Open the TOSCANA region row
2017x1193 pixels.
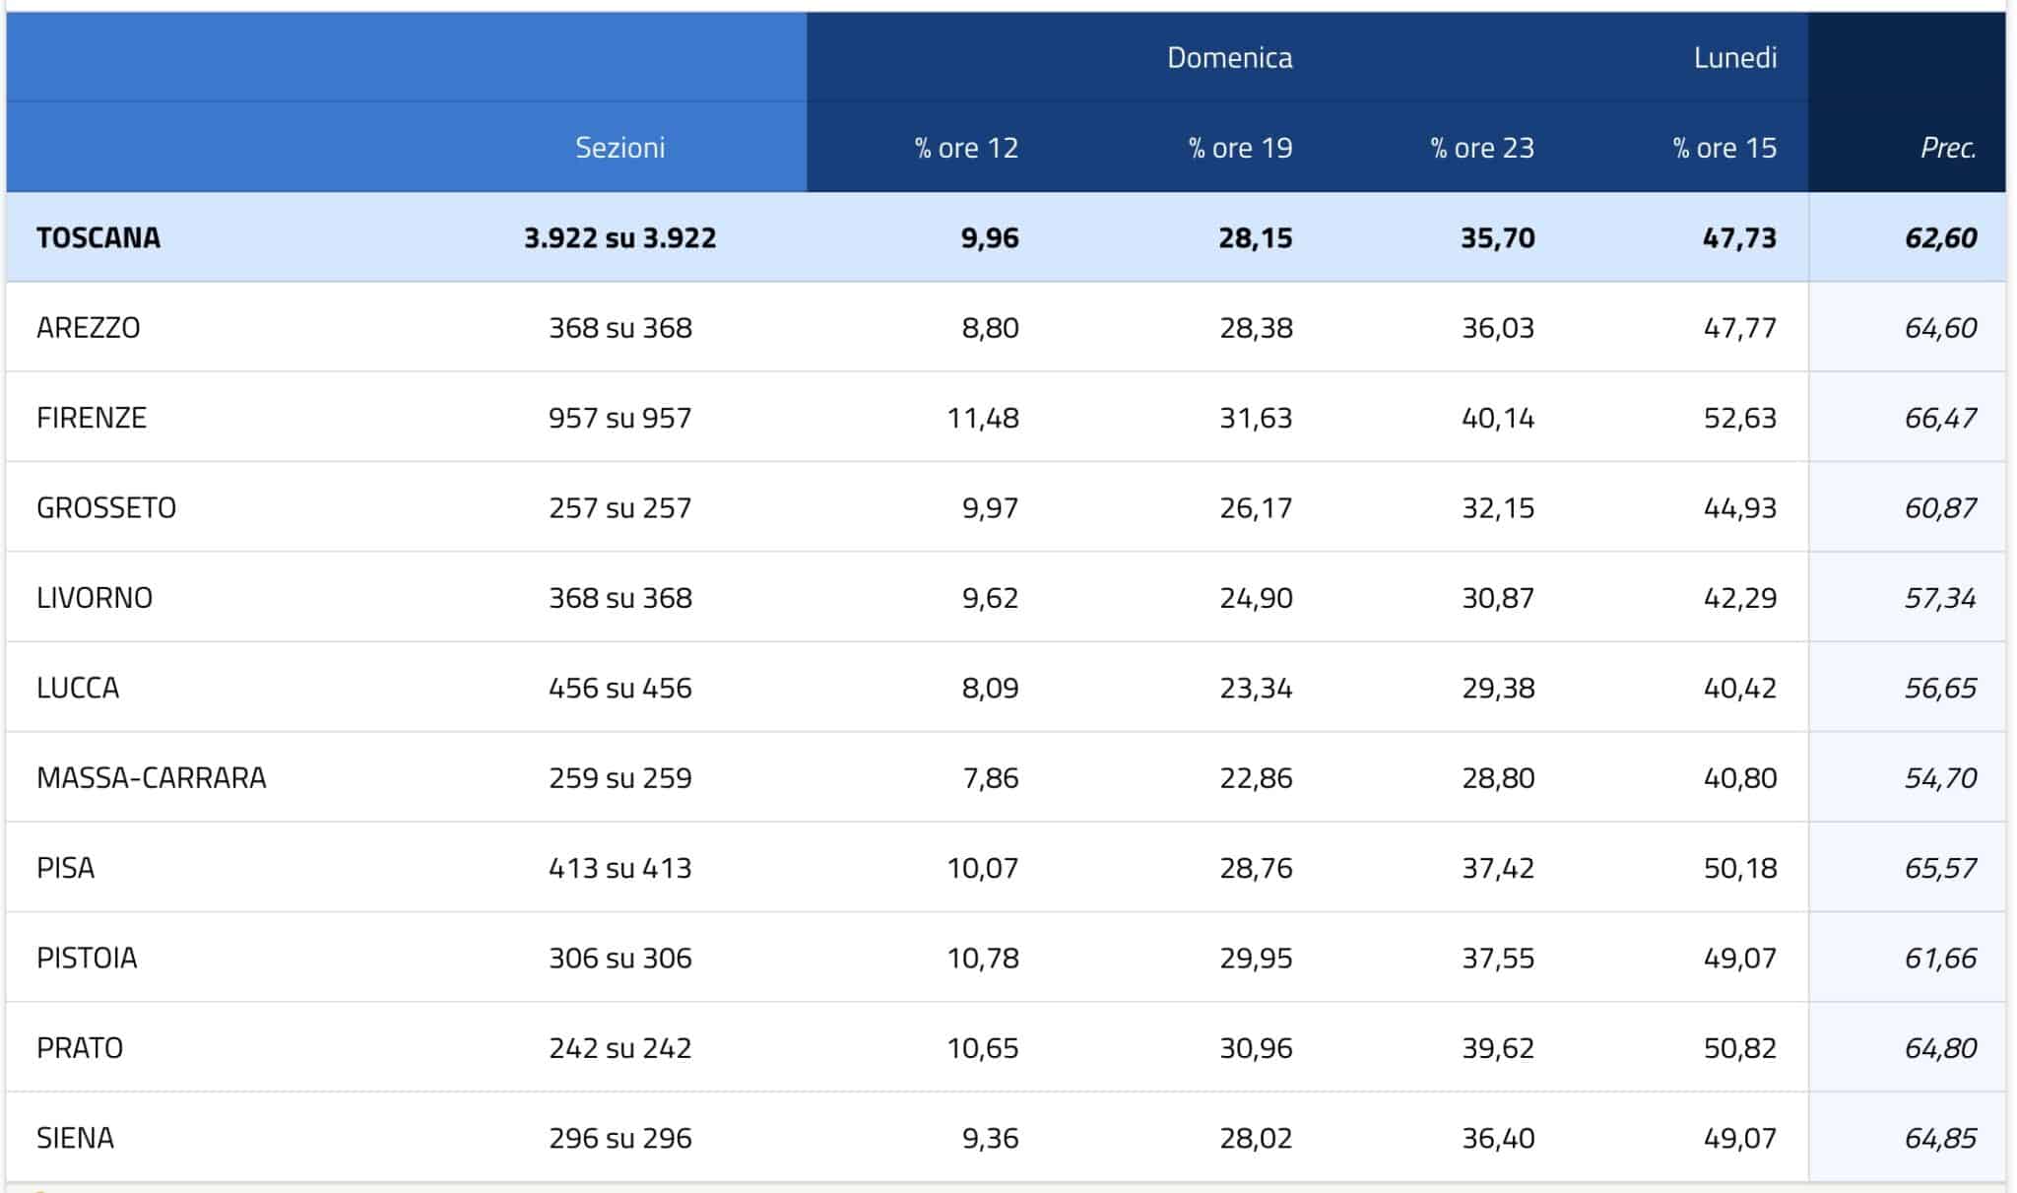coord(98,237)
